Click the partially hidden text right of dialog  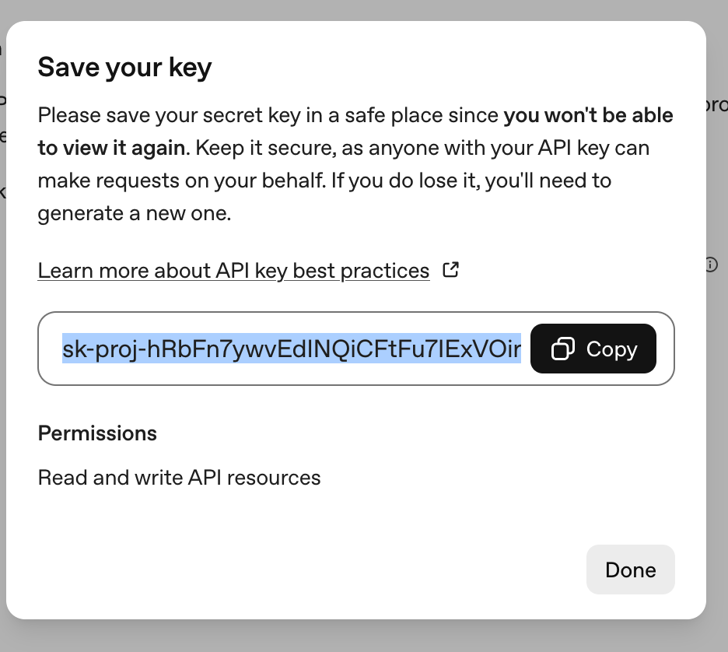click(716, 105)
